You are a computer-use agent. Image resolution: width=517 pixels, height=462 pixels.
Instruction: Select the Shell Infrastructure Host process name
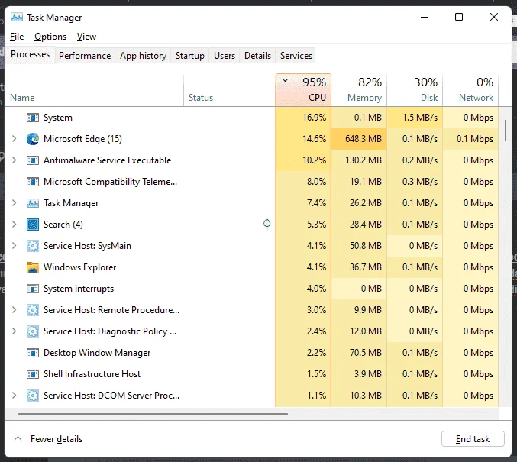(x=92, y=374)
